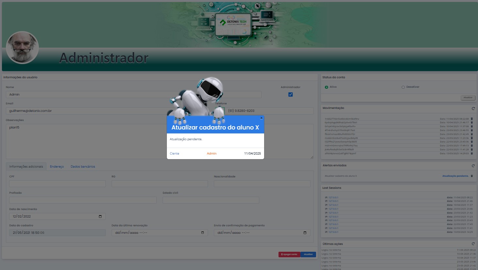Click into the Observações text area
Screen dimensions: 478x270
click(160, 141)
